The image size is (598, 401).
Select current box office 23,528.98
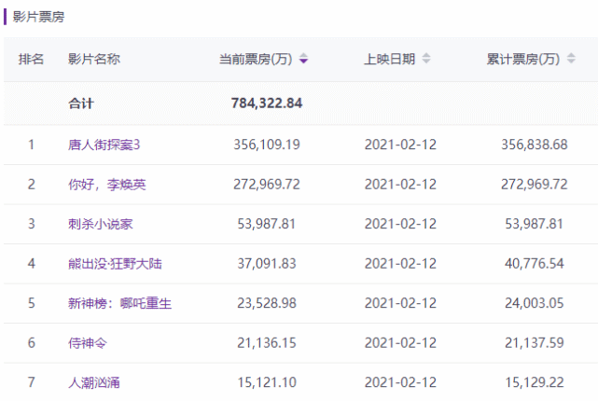tap(267, 303)
